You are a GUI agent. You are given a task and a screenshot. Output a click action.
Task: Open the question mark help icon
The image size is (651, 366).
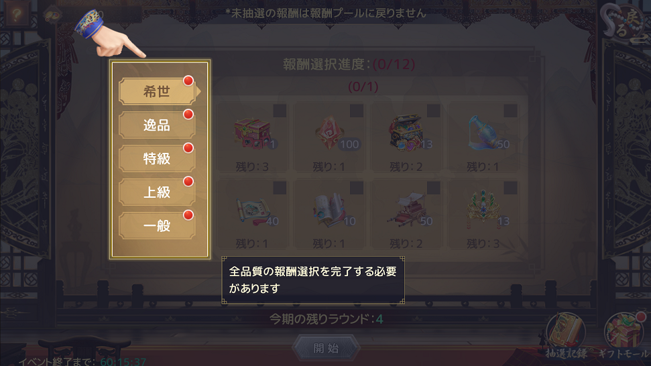tap(17, 15)
